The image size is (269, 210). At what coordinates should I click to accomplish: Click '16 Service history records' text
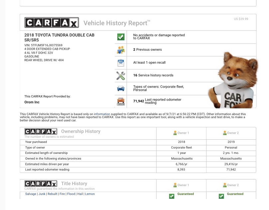click(x=153, y=75)
